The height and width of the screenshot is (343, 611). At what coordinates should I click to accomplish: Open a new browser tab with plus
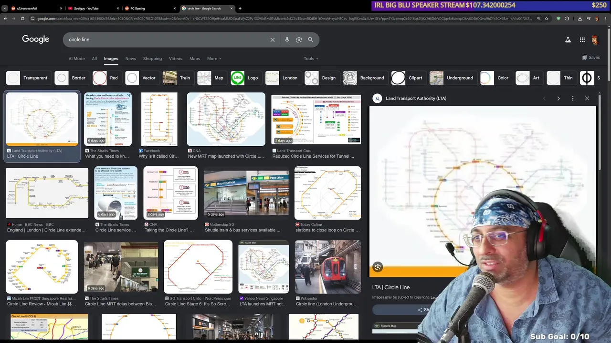pyautogui.click(x=240, y=8)
